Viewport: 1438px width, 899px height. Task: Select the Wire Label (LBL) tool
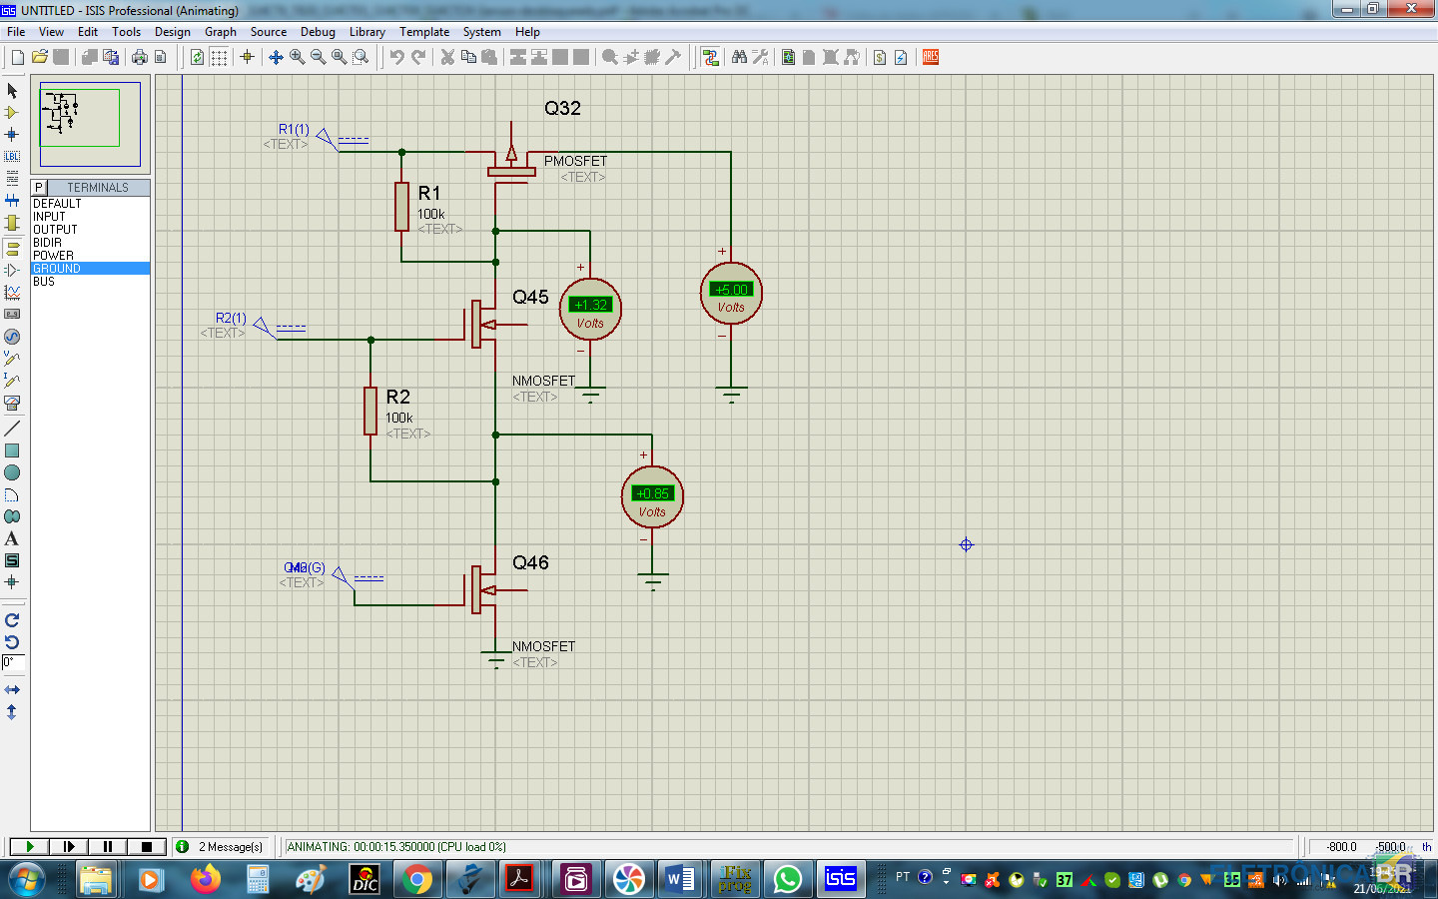[x=12, y=156]
